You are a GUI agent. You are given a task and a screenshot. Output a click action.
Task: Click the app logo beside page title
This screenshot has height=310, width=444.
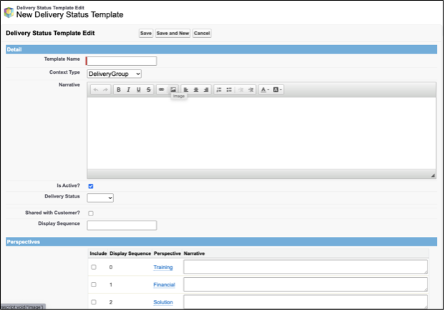pos(9,12)
